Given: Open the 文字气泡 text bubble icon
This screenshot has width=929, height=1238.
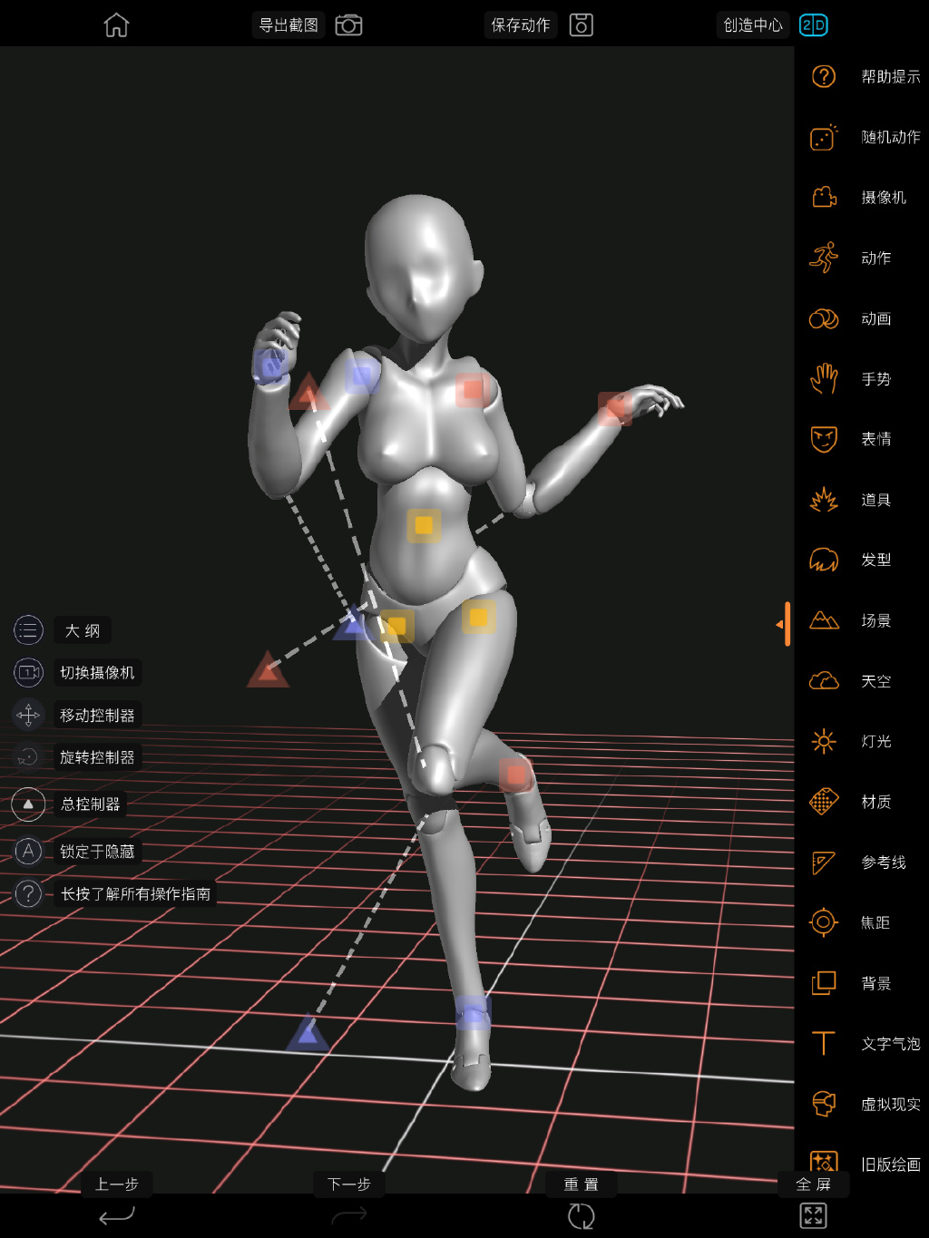Looking at the screenshot, I should (824, 1044).
